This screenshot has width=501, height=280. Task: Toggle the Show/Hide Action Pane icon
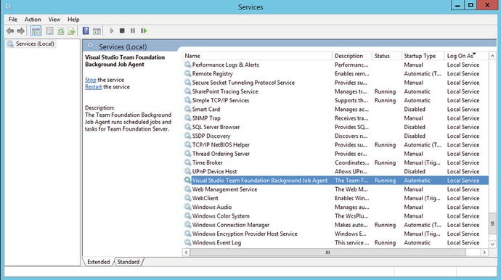coord(97,31)
